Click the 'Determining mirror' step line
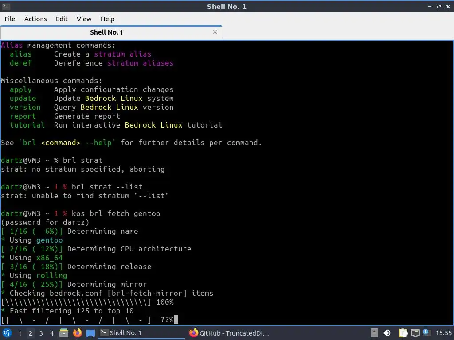 [74, 285]
